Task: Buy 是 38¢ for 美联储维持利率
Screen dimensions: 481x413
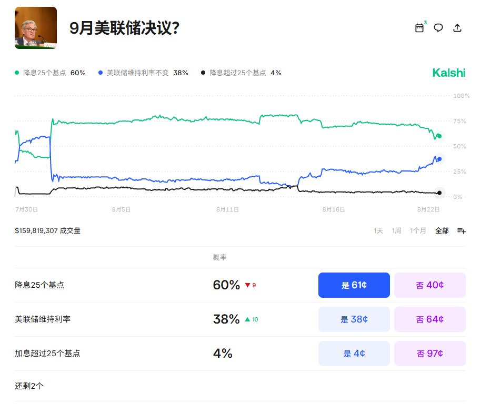Action: click(354, 319)
